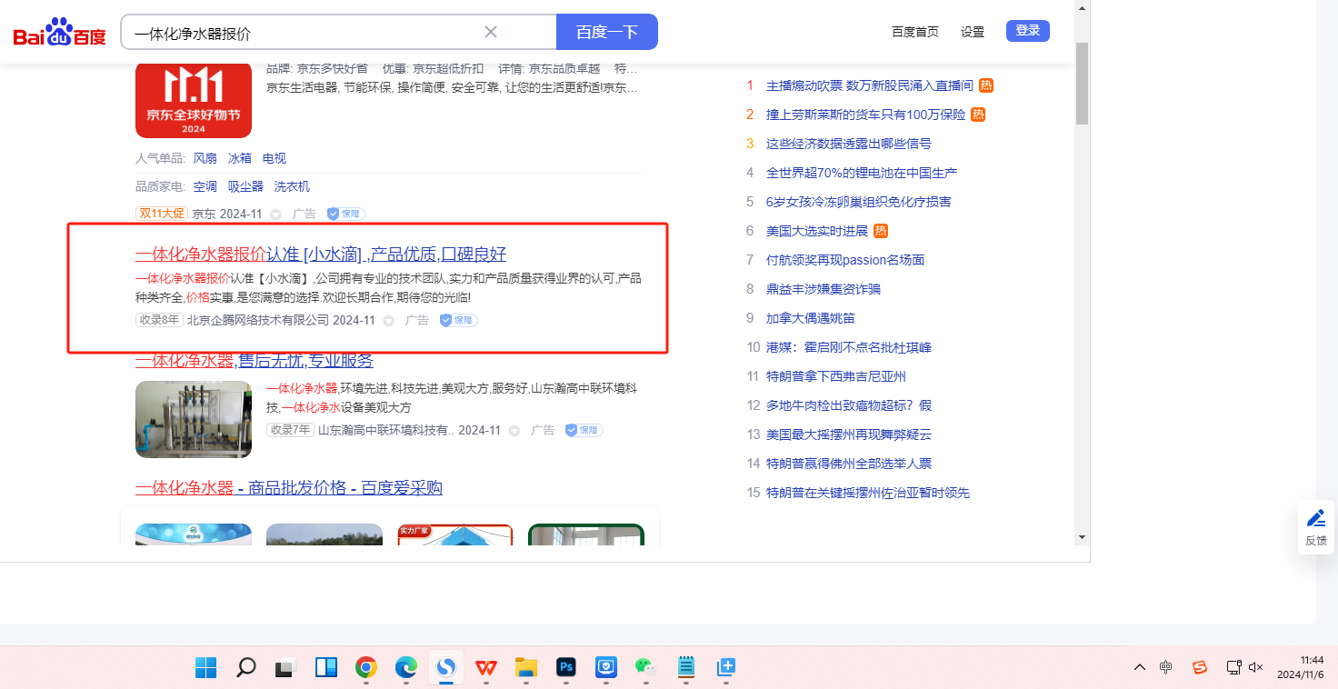The image size is (1338, 689).
Task: Launch Microsoft Edge from the taskbar
Action: pos(406,668)
